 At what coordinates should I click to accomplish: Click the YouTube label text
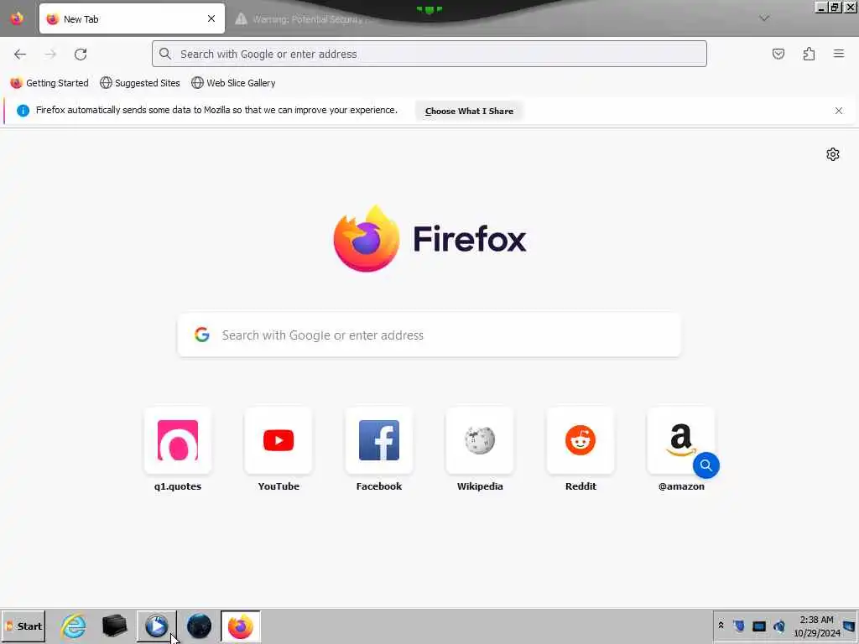[279, 486]
